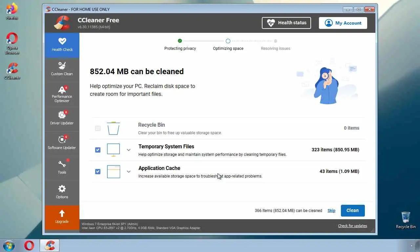Show hidden system tray icons
Viewport: 420px width, 252px height.
click(x=411, y=246)
